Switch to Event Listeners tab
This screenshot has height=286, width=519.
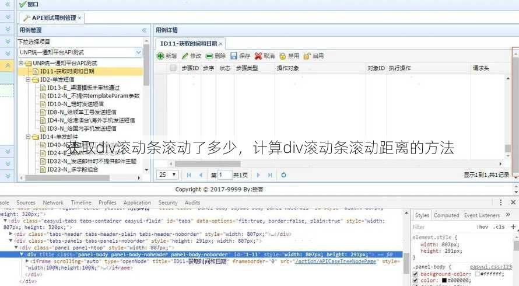(x=482, y=215)
